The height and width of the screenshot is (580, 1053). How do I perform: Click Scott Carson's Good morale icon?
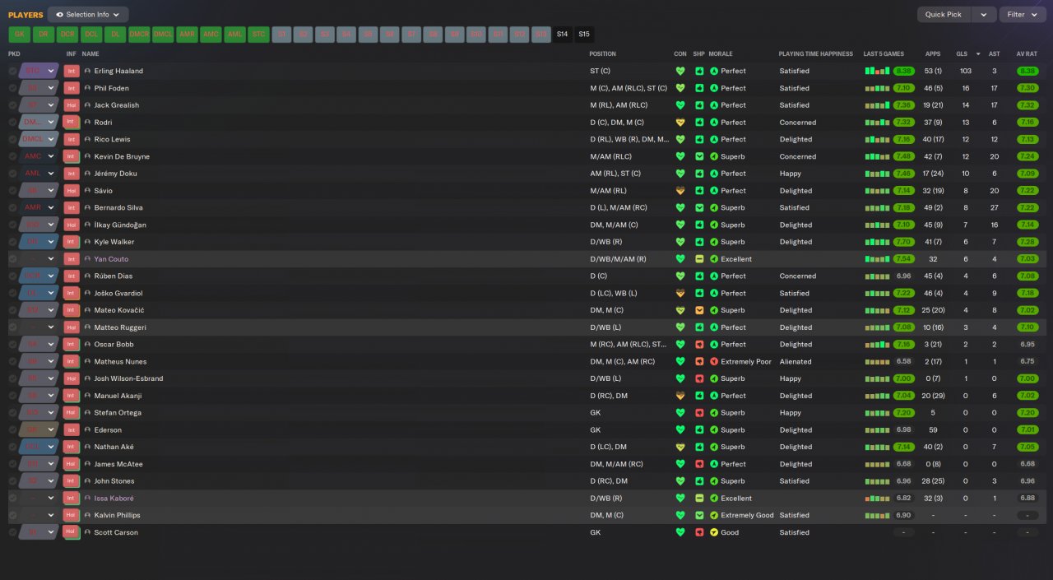coord(714,532)
